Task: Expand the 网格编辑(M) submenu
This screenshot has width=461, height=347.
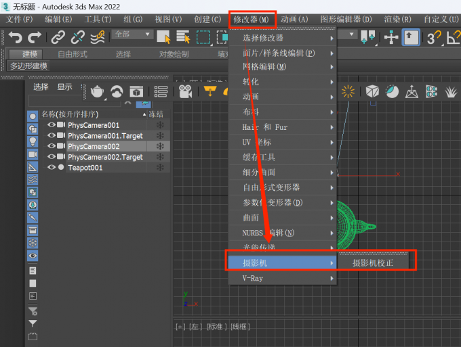Action: tap(283, 66)
